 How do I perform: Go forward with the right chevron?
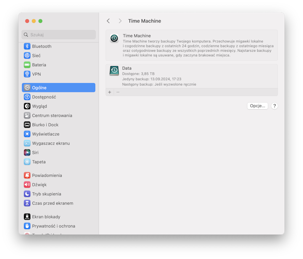120,21
